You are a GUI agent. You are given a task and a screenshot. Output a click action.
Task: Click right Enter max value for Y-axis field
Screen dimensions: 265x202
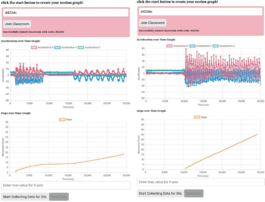pos(201,182)
